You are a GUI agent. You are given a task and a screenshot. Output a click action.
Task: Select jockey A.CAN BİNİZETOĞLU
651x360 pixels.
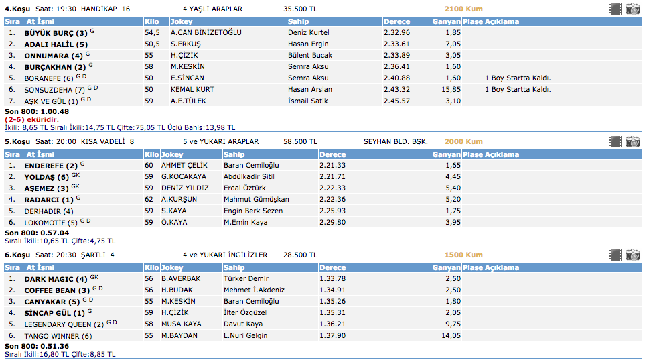206,32
